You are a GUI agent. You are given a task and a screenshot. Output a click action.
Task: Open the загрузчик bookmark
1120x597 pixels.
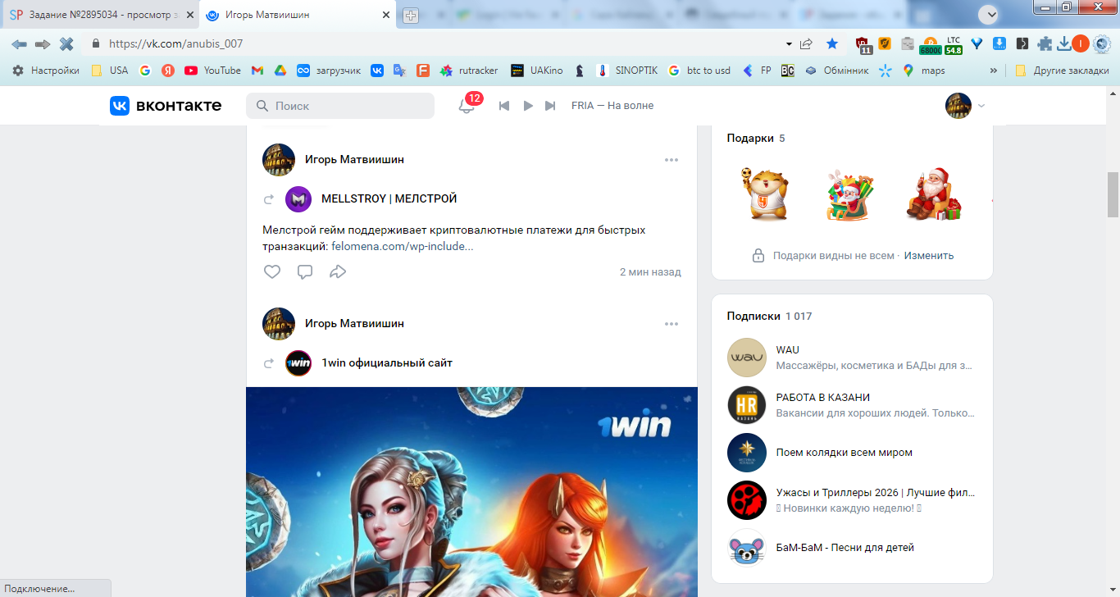point(329,71)
